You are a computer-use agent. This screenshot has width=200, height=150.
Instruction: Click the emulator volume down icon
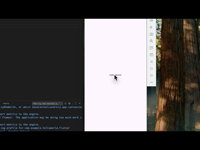pyautogui.click(x=151, y=27)
